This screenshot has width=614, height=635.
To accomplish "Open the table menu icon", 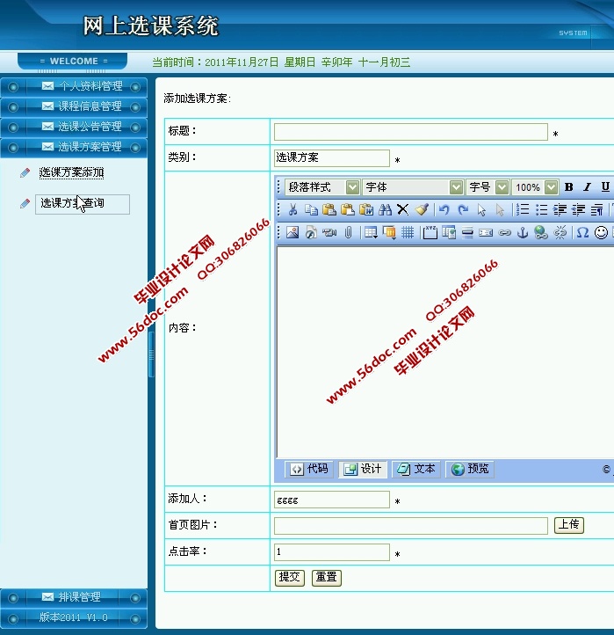I will click(371, 232).
